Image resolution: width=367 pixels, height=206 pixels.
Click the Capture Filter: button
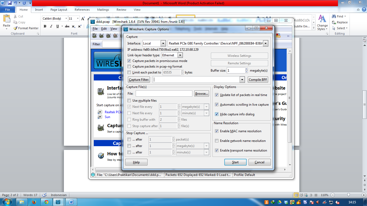[x=139, y=80]
